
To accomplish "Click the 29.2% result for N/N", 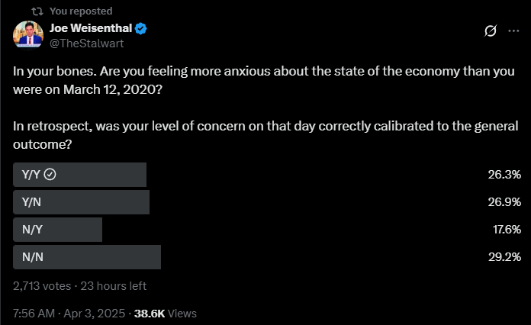I will click(x=504, y=257).
